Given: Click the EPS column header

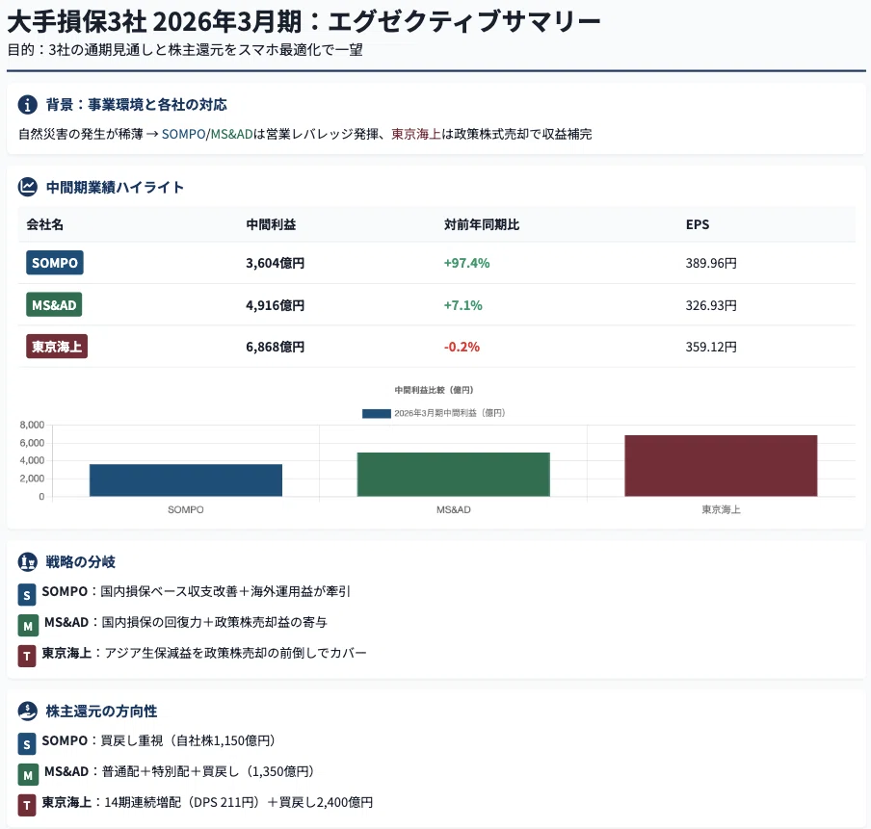Looking at the screenshot, I should [698, 224].
